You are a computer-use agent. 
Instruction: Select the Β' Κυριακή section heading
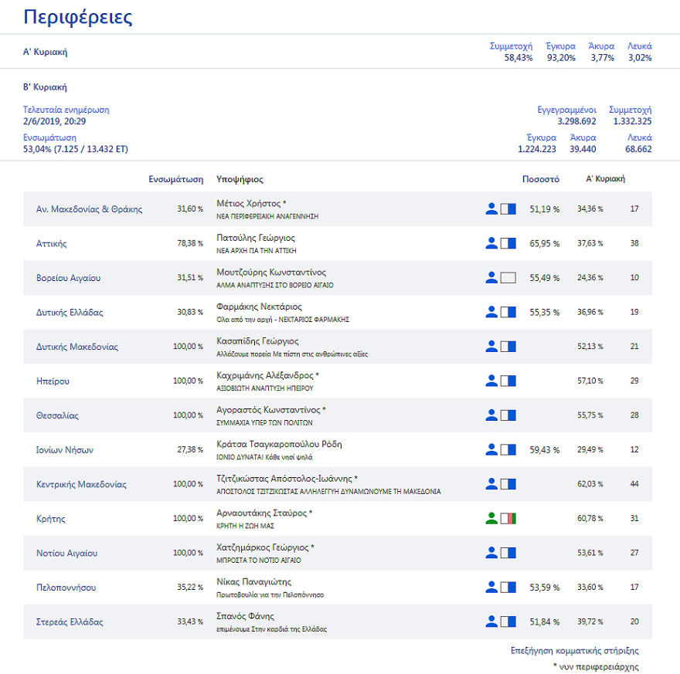pyautogui.click(x=46, y=87)
